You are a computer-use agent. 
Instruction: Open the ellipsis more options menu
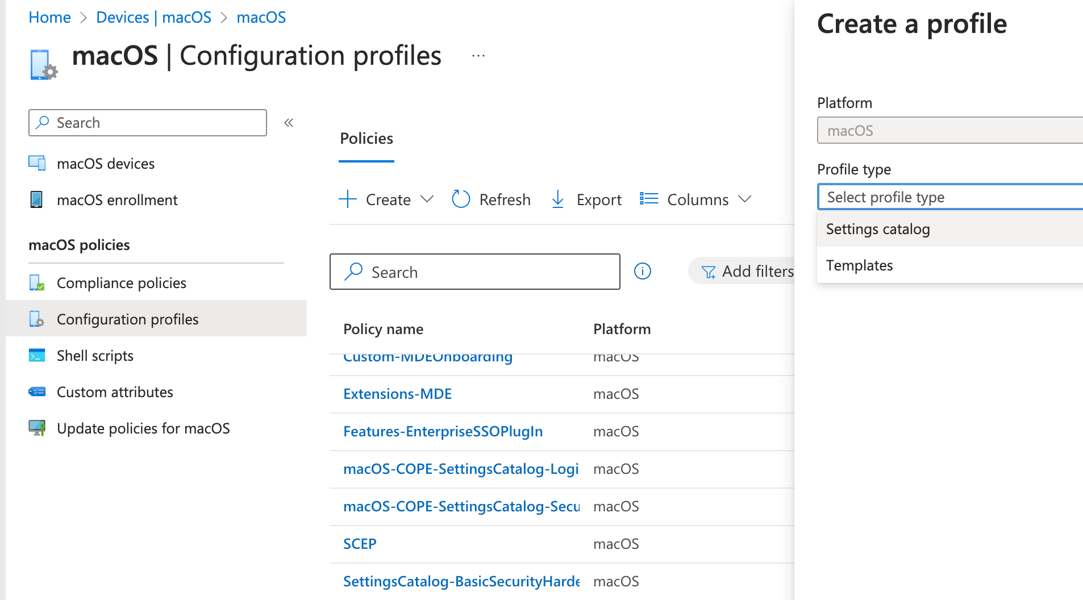pos(478,56)
